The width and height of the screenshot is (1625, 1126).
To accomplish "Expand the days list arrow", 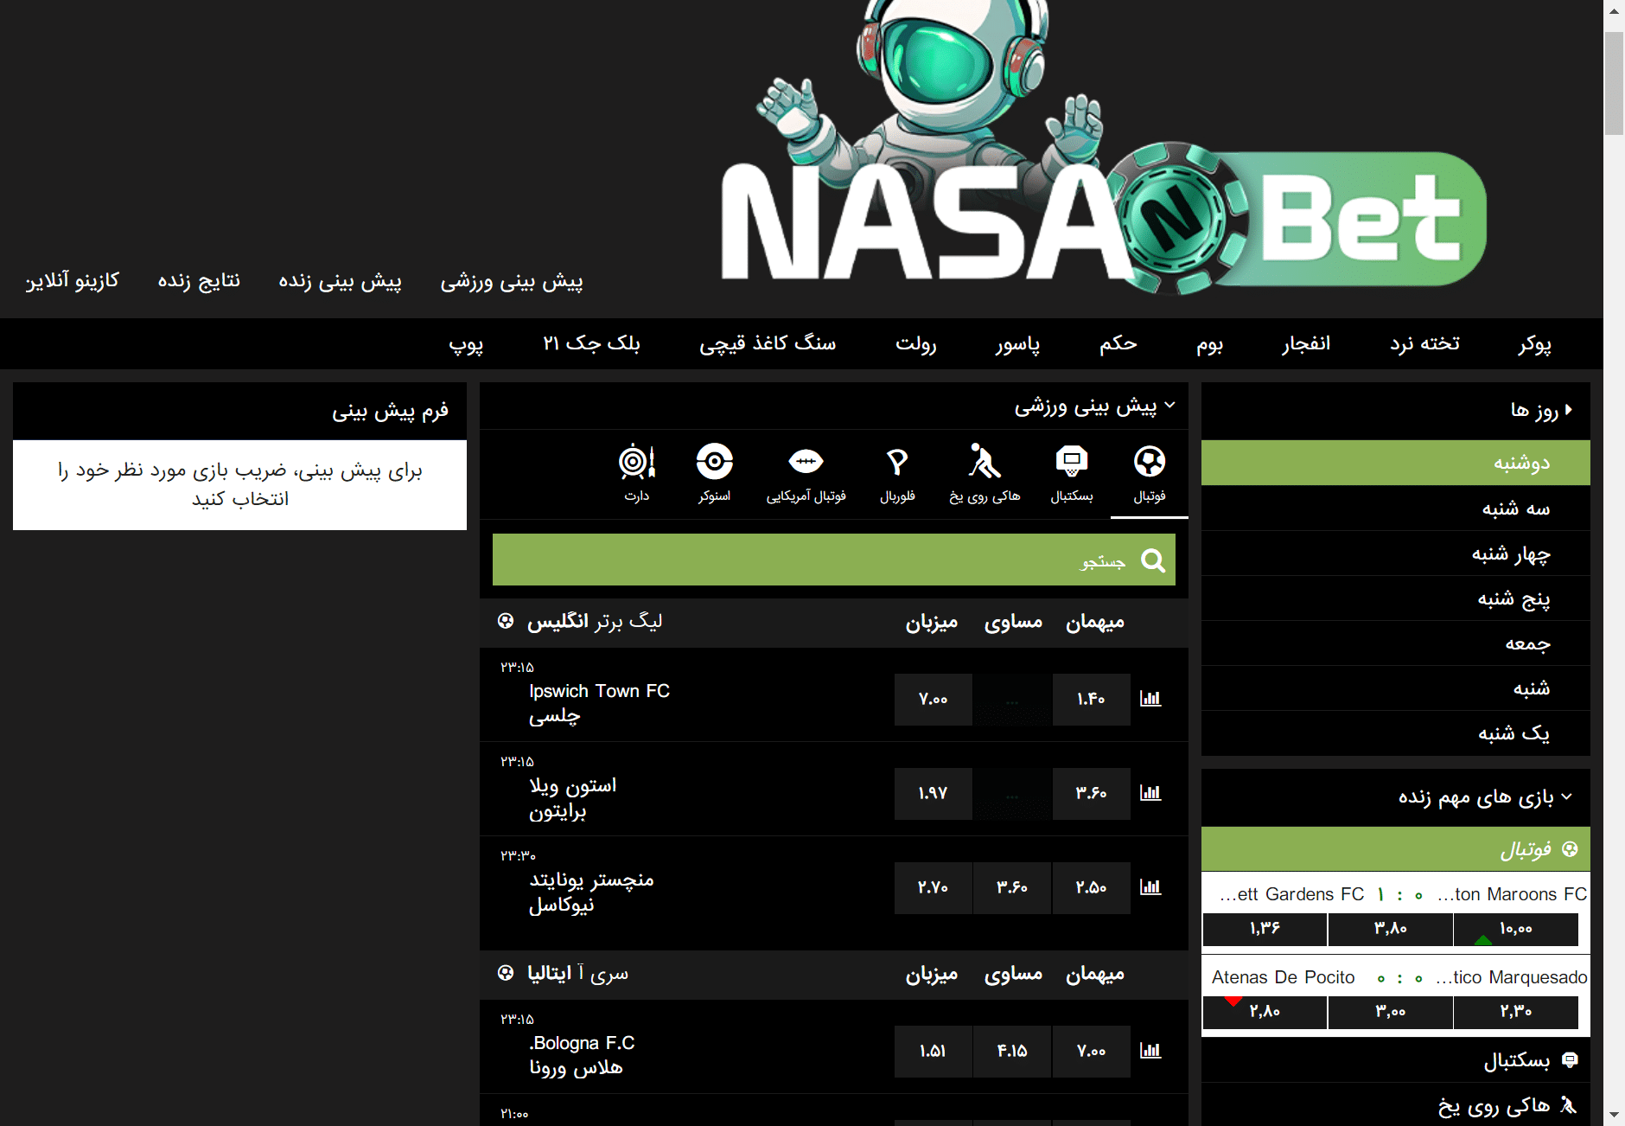I will tap(1569, 409).
